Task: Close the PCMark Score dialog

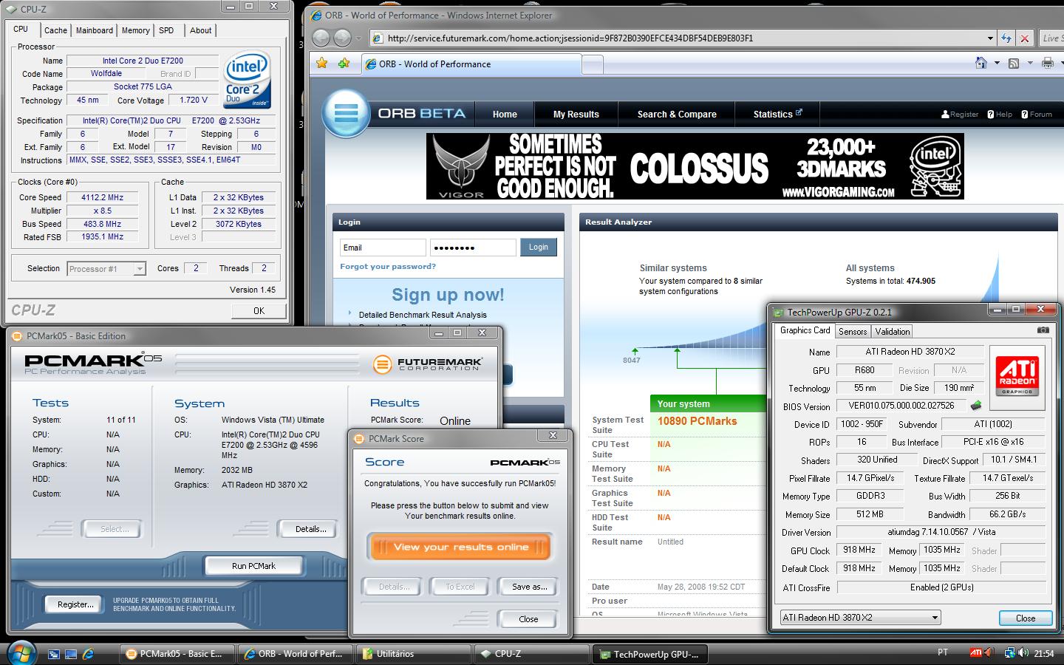Action: point(528,619)
